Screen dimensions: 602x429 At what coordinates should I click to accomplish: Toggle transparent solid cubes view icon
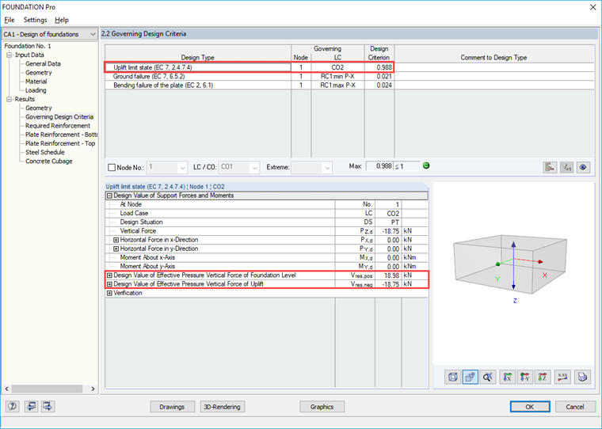coord(470,378)
